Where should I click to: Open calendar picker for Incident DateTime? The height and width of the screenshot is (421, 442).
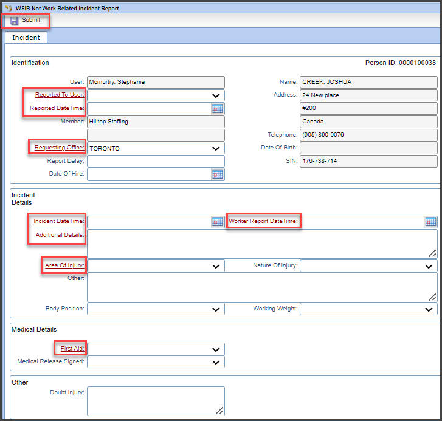point(217,222)
